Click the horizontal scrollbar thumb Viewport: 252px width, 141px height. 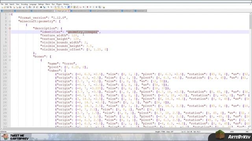pos(117,128)
